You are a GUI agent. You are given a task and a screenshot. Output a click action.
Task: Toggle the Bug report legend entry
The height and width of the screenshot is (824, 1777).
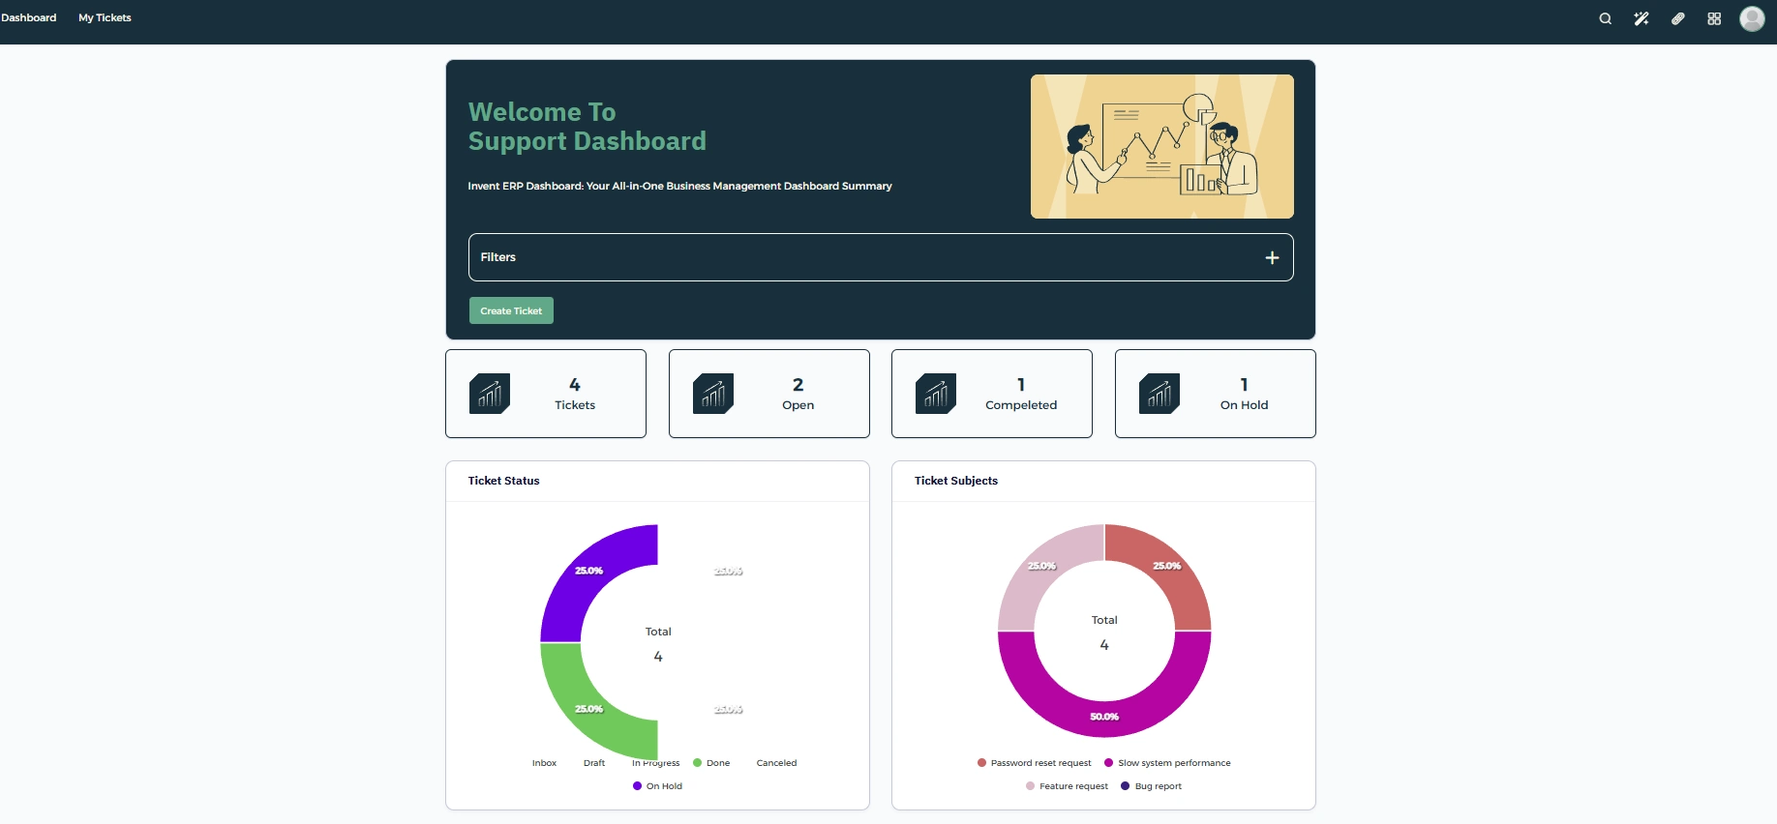coord(1152,786)
